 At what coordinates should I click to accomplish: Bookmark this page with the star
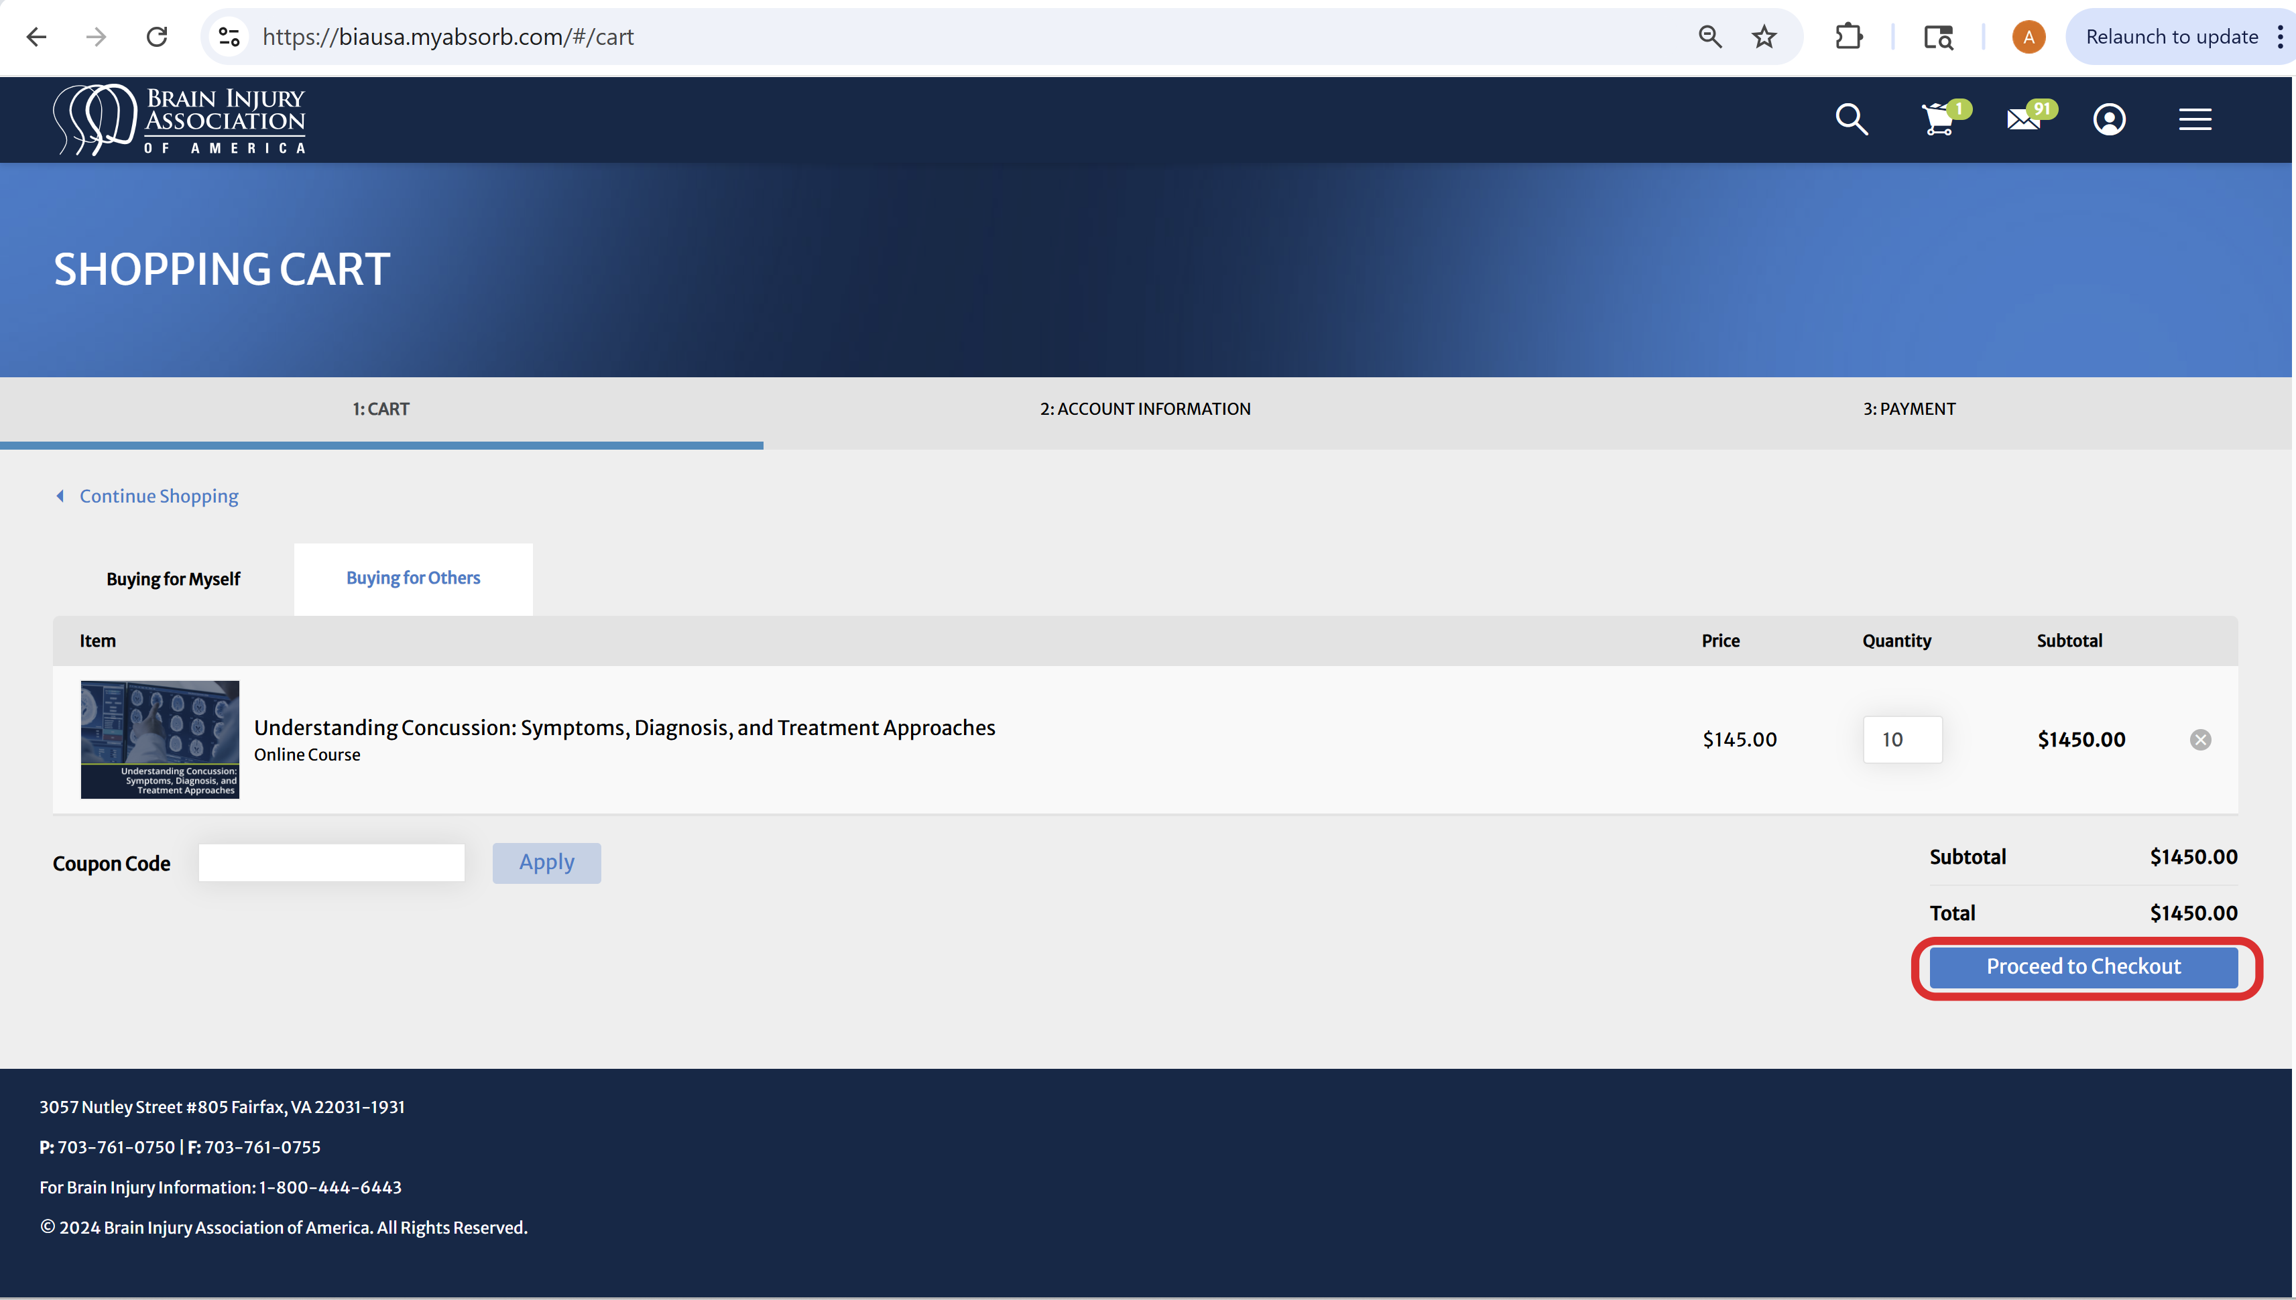tap(1764, 37)
